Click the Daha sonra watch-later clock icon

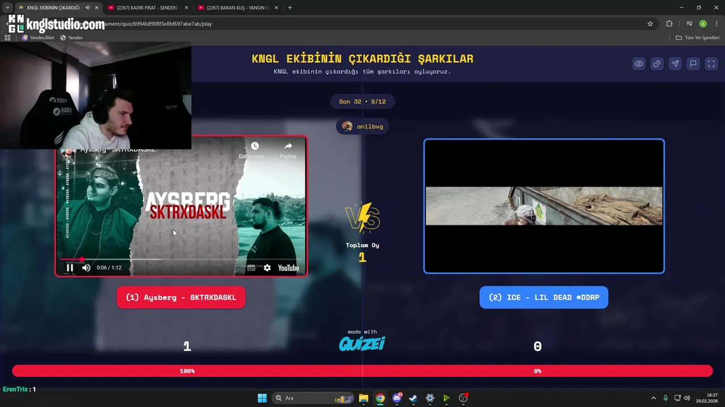(255, 146)
